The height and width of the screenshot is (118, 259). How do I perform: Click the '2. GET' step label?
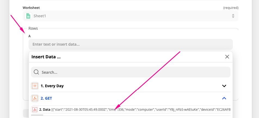[46, 98]
